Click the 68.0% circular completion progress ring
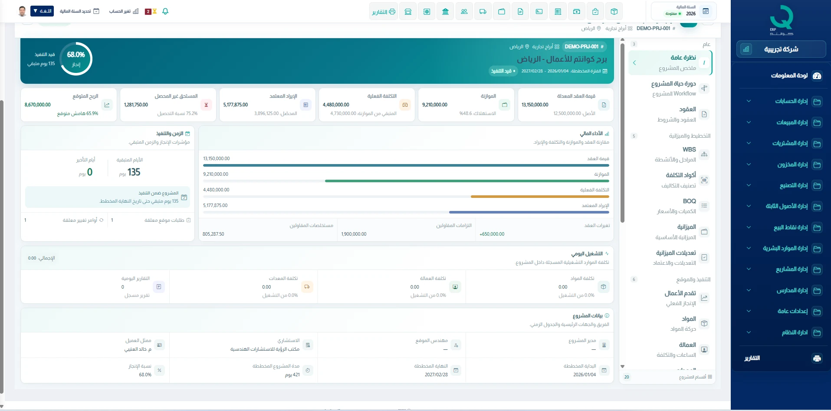The width and height of the screenshot is (831, 411). coord(76,59)
